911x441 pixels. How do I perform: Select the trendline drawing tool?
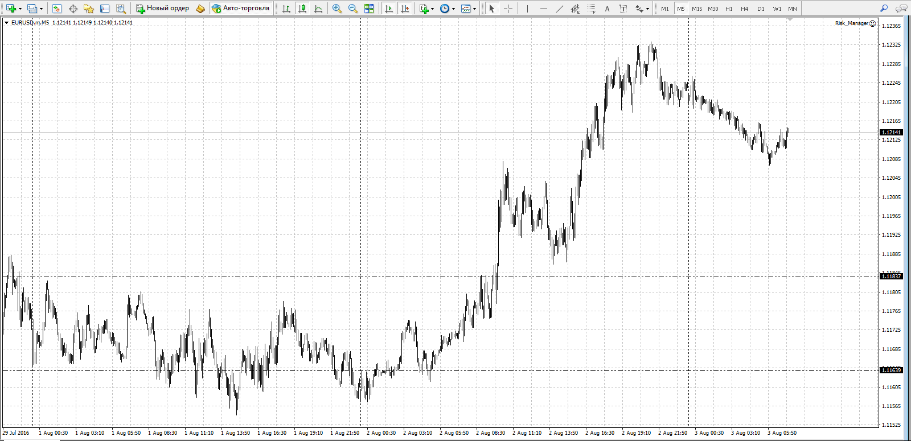[x=559, y=9]
